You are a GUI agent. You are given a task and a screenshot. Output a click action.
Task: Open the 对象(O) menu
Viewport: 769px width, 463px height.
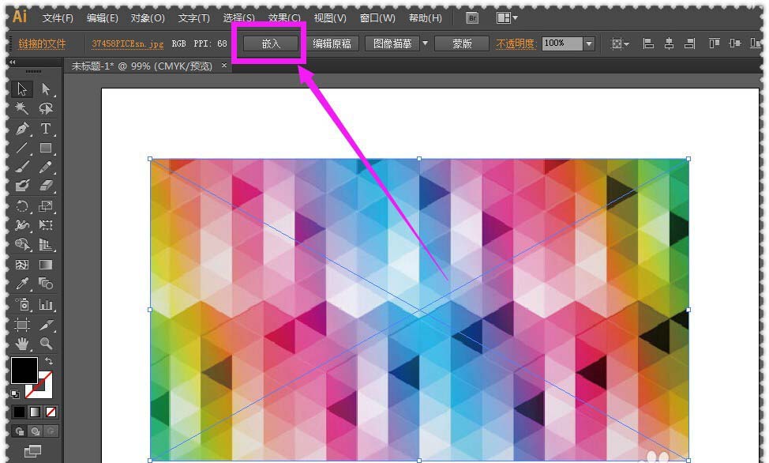click(x=148, y=18)
